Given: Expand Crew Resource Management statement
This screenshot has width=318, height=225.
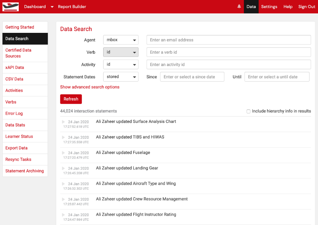Looking at the screenshot, I should [x=64, y=199].
